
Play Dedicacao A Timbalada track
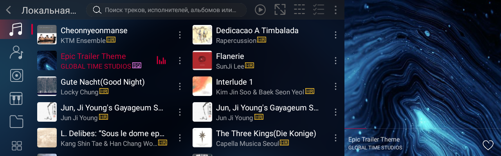point(257,30)
